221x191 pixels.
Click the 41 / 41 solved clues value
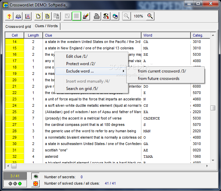[110, 183]
